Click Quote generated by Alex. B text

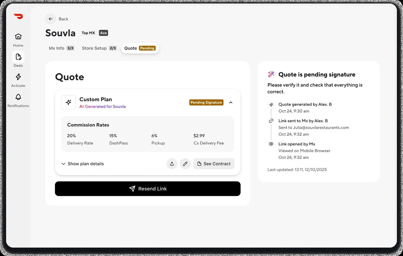tap(305, 104)
